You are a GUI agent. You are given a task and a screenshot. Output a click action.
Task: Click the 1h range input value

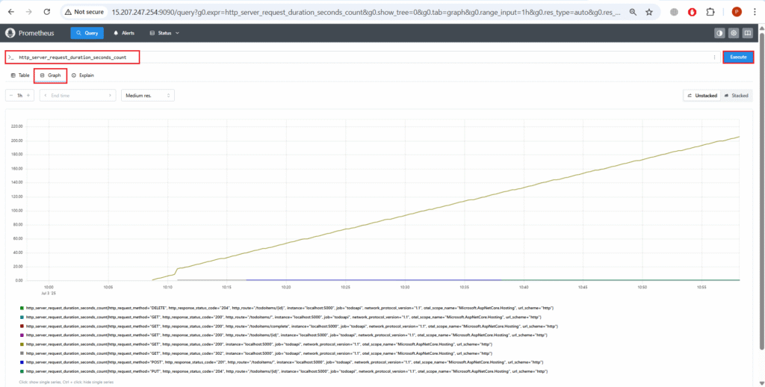20,96
